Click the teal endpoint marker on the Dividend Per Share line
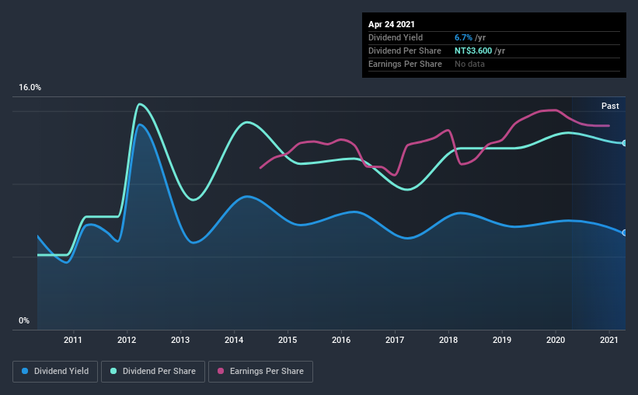Viewport: 638px width, 395px height. [625, 143]
